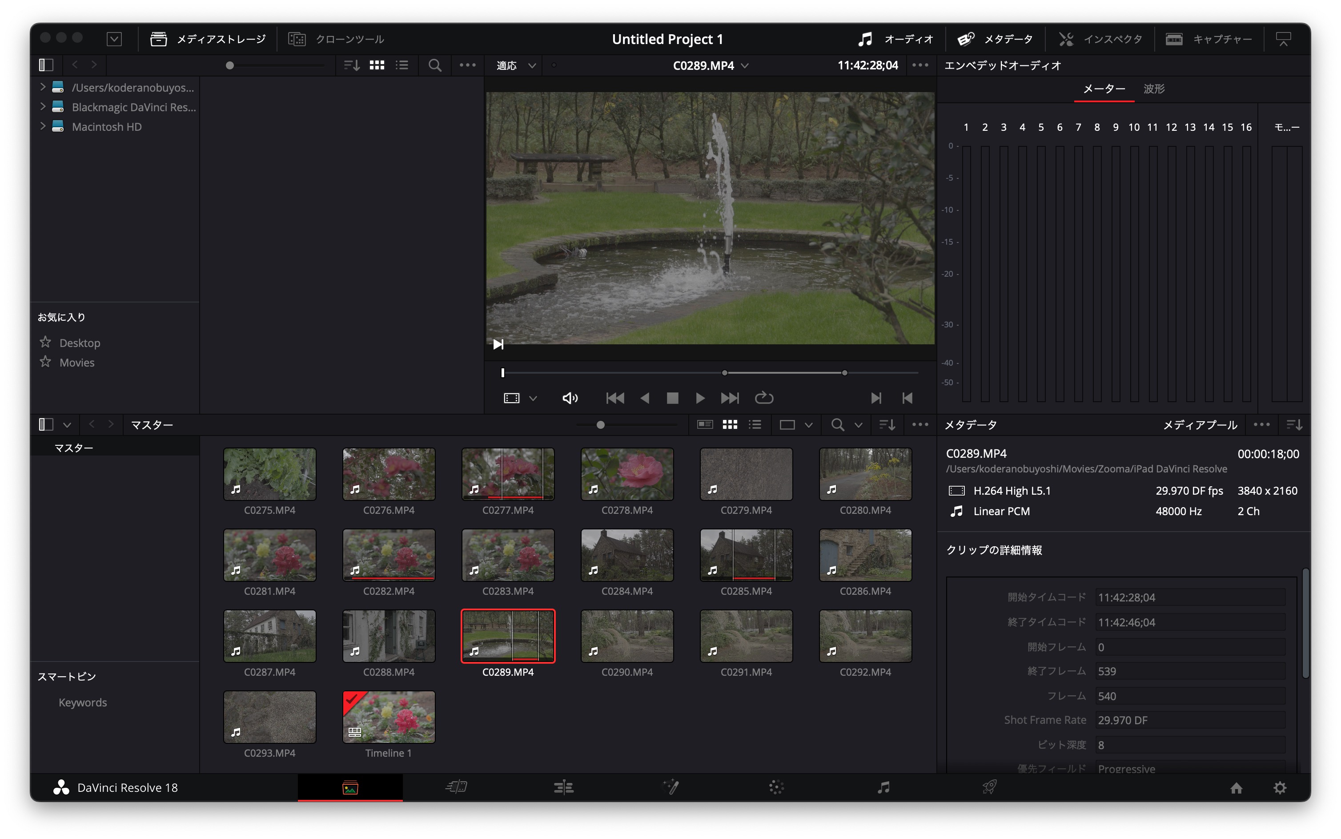This screenshot has width=1341, height=839.
Task: Switch to the Fairlight page icon
Action: 883,787
